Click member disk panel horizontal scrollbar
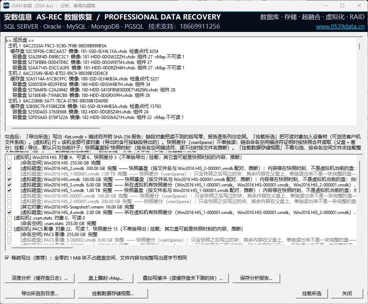Viewport: 368px width, 304px height. [56, 128]
